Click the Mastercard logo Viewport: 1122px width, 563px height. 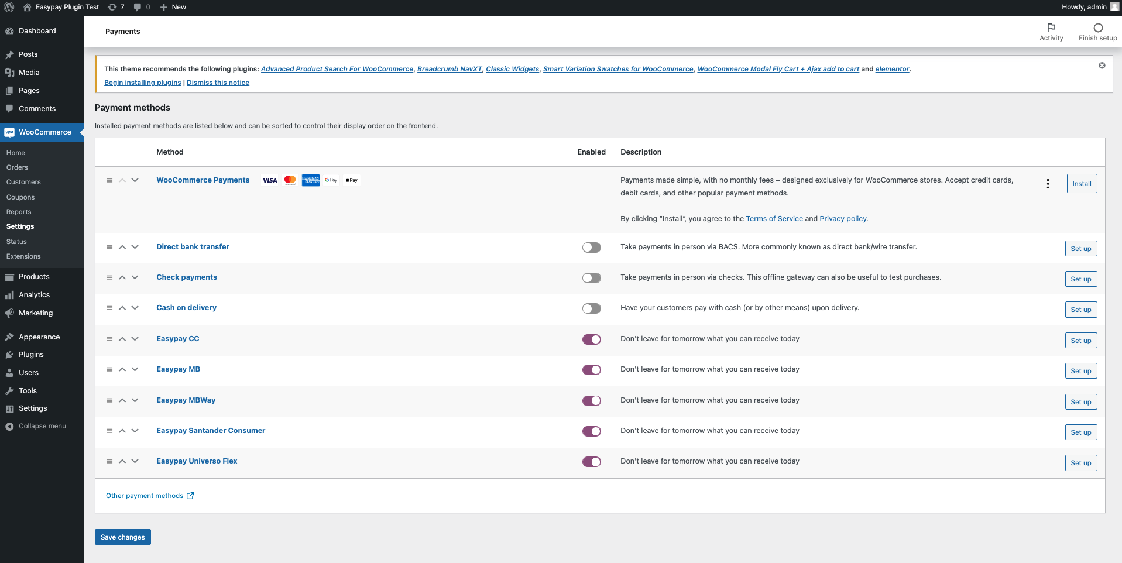(x=290, y=180)
